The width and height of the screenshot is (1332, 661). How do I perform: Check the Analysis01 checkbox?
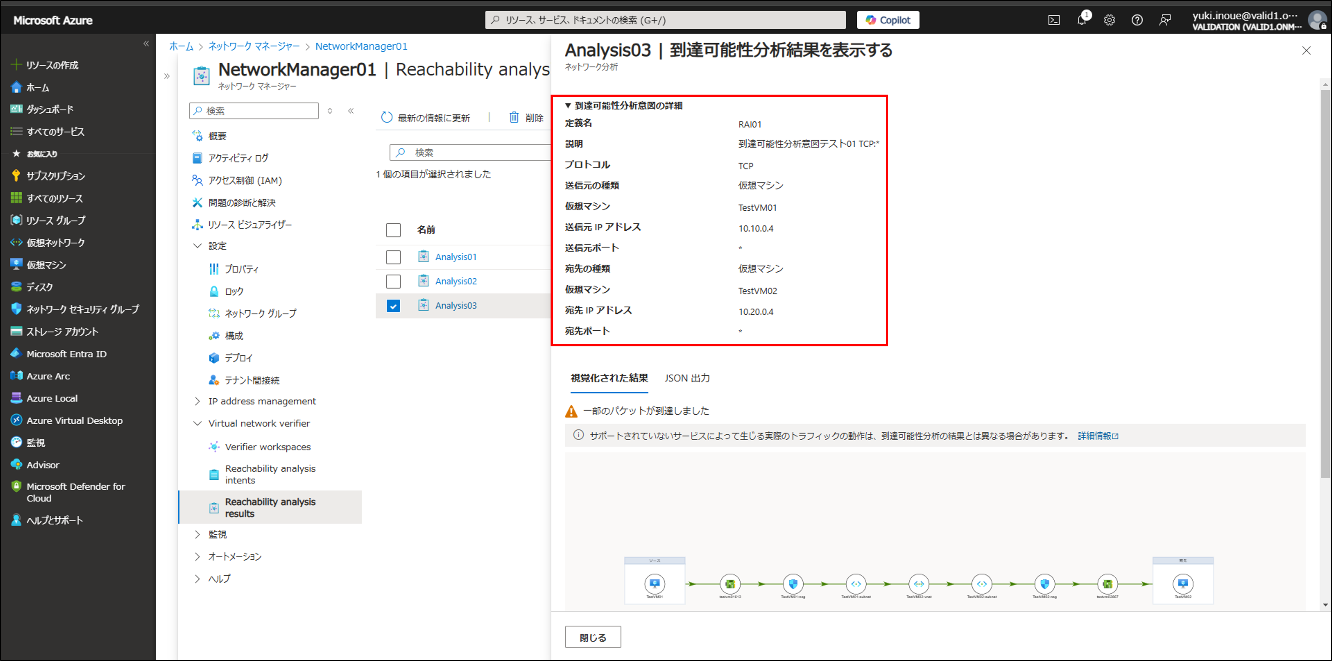[x=393, y=257]
